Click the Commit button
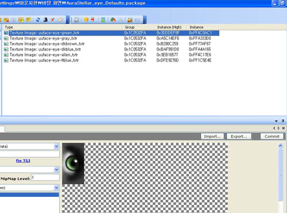The height and width of the screenshot is (213, 287). click(272, 136)
